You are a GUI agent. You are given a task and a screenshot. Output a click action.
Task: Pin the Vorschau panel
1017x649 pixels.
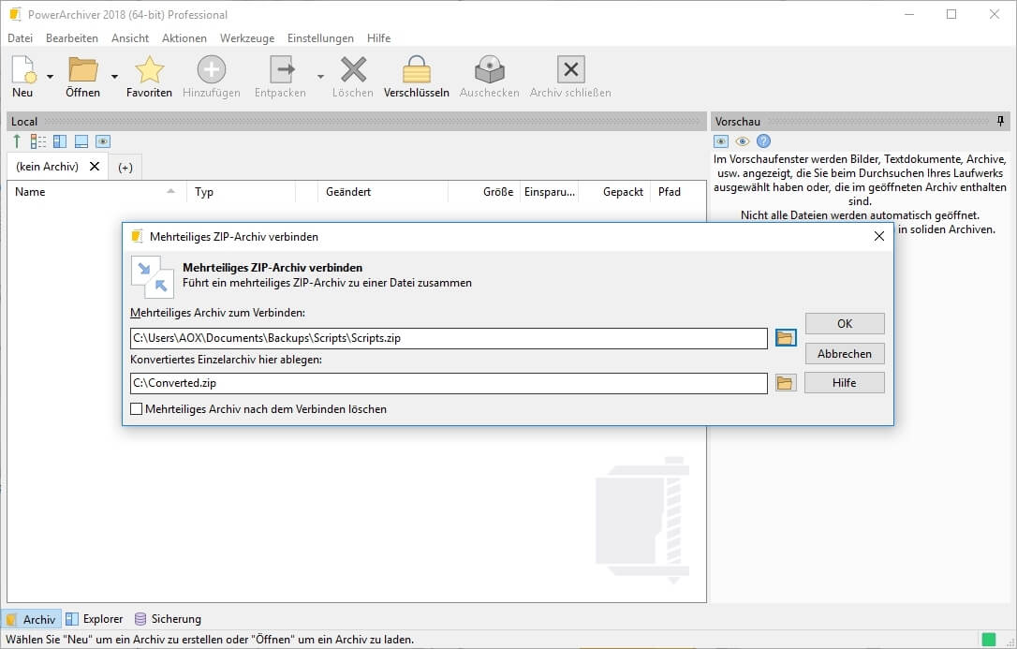point(1000,122)
